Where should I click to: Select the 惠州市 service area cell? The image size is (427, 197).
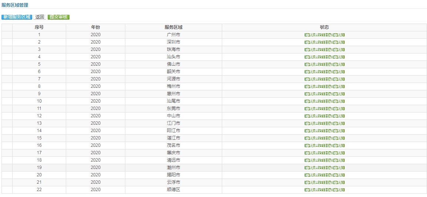pos(173,94)
